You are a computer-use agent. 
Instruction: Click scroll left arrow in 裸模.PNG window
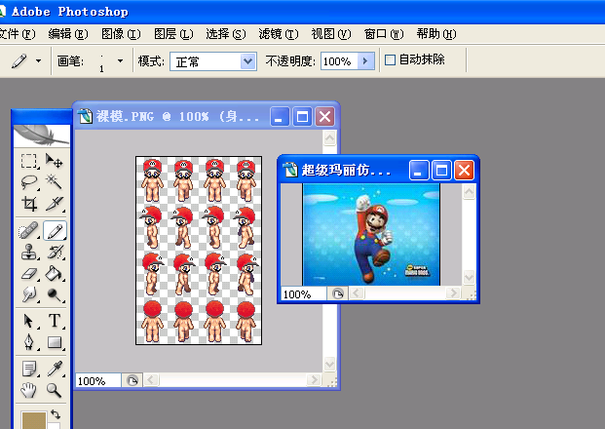click(151, 380)
